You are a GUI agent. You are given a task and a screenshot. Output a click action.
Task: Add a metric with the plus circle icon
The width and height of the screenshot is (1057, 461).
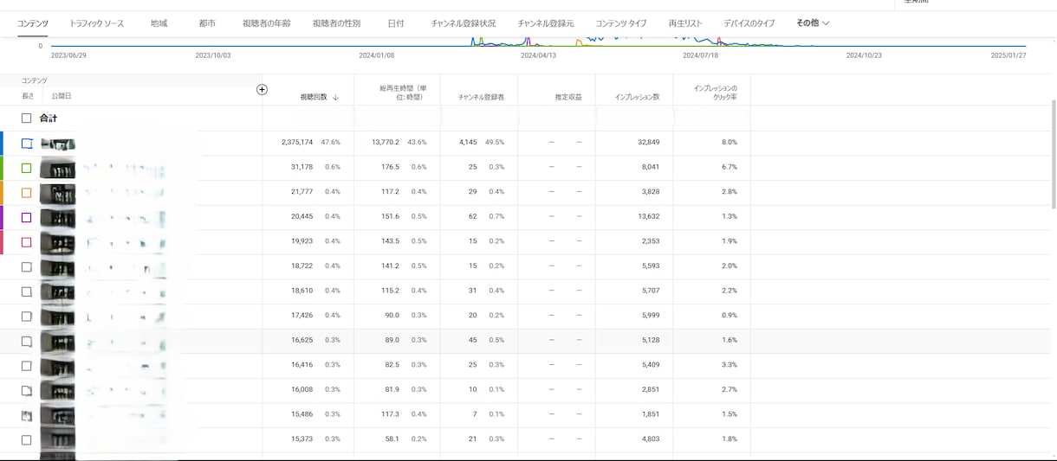[x=263, y=89]
